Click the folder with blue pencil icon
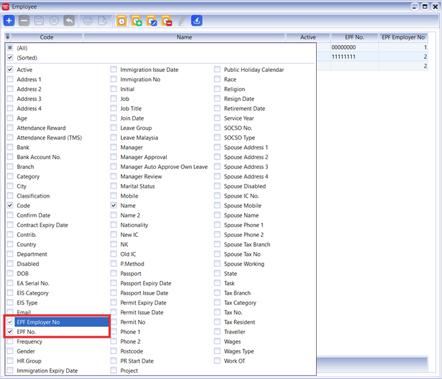Screen dimensions: 442x379 tap(151, 21)
